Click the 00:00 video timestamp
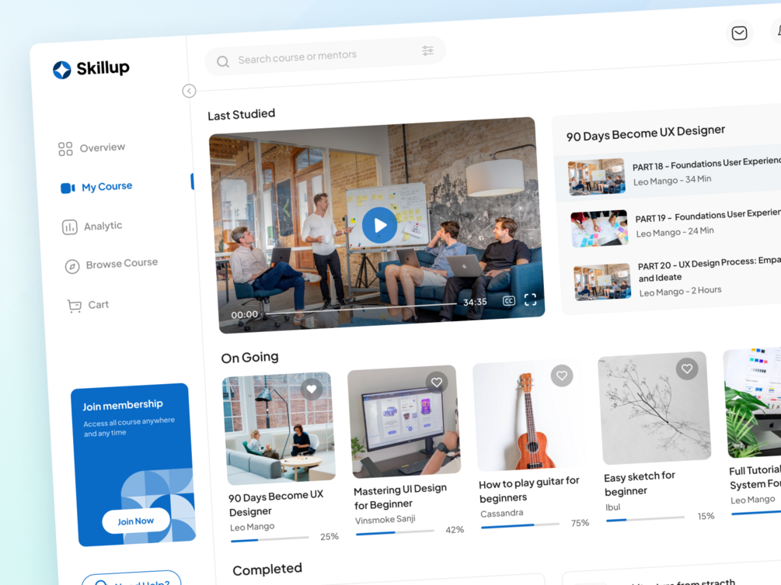Image resolution: width=781 pixels, height=585 pixels. click(x=245, y=315)
